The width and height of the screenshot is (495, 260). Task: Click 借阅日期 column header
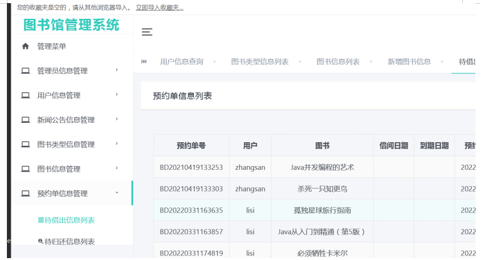[x=393, y=145]
